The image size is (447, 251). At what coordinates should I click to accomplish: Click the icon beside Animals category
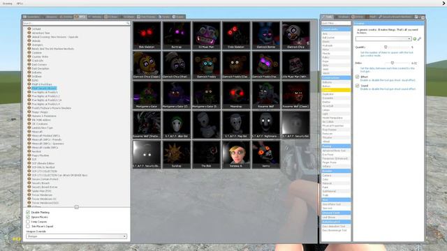[29, 40]
